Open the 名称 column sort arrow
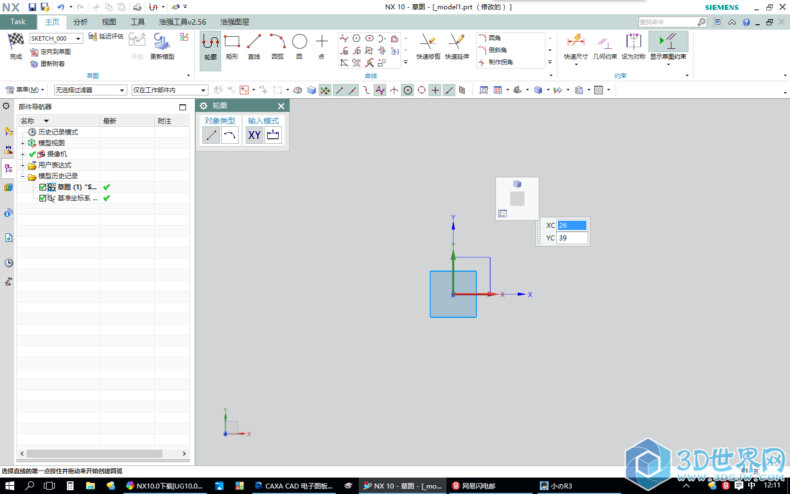Viewport: 790px width, 494px height. (46, 121)
